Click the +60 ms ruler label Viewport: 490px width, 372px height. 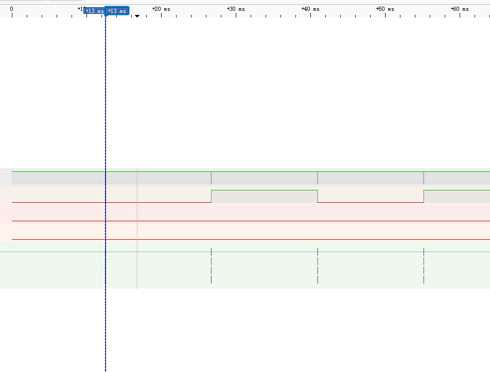[x=460, y=9]
